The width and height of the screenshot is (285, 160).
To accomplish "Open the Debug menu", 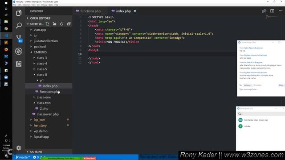I will tap(44, 5).
